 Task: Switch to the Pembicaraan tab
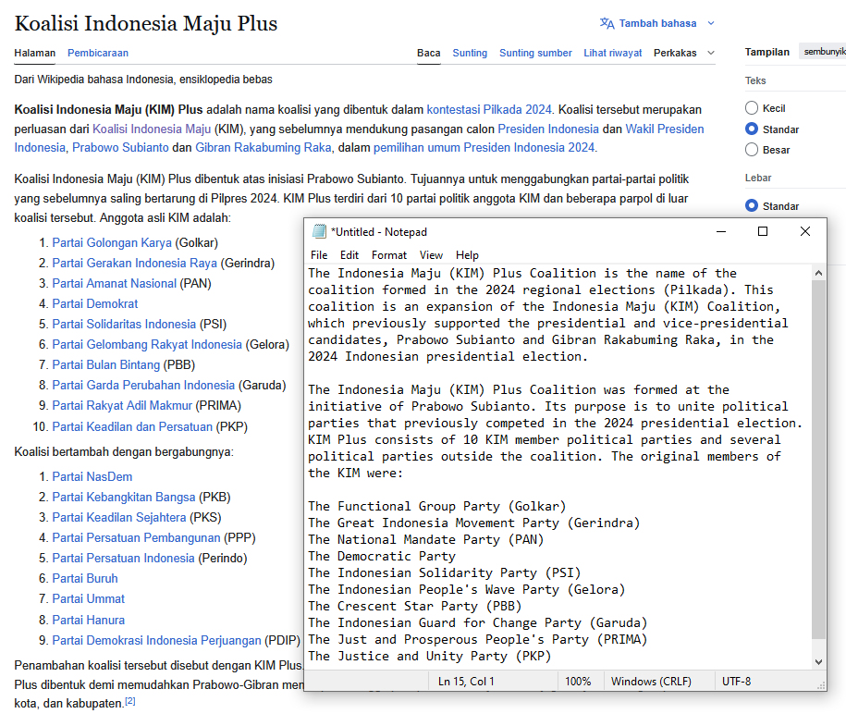pyautogui.click(x=98, y=53)
